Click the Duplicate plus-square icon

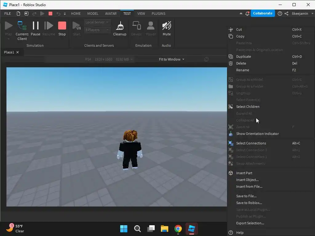click(x=231, y=57)
